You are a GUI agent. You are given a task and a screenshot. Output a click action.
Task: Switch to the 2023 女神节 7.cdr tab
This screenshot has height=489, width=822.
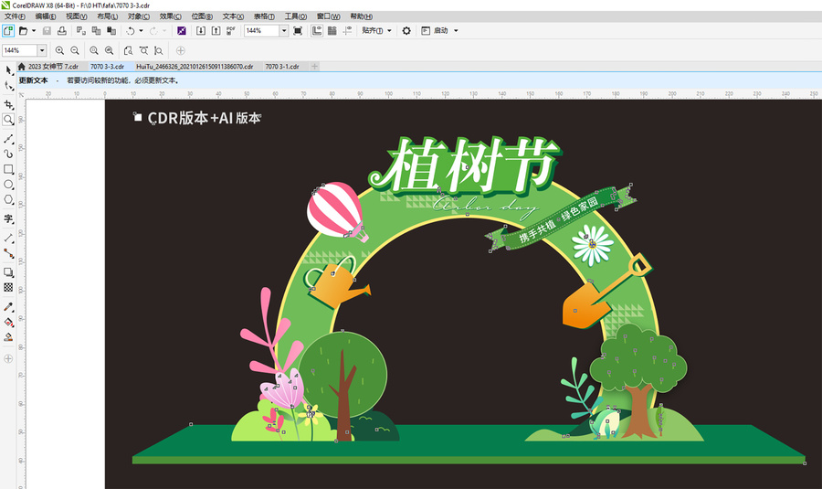click(53, 67)
